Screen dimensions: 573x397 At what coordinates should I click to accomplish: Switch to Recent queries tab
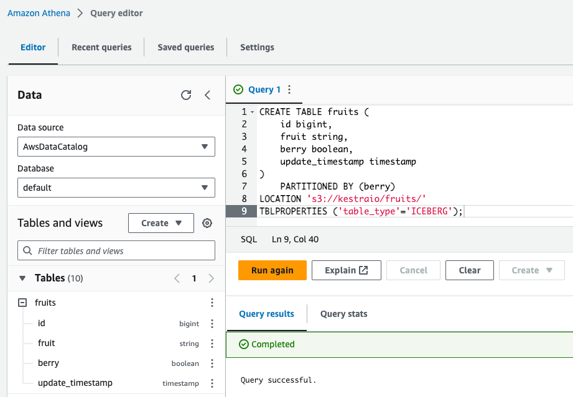[101, 47]
